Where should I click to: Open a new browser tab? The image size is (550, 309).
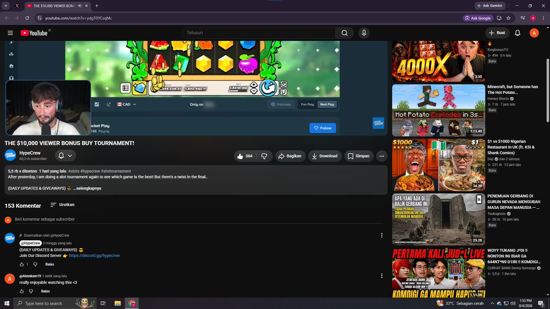pos(97,5)
